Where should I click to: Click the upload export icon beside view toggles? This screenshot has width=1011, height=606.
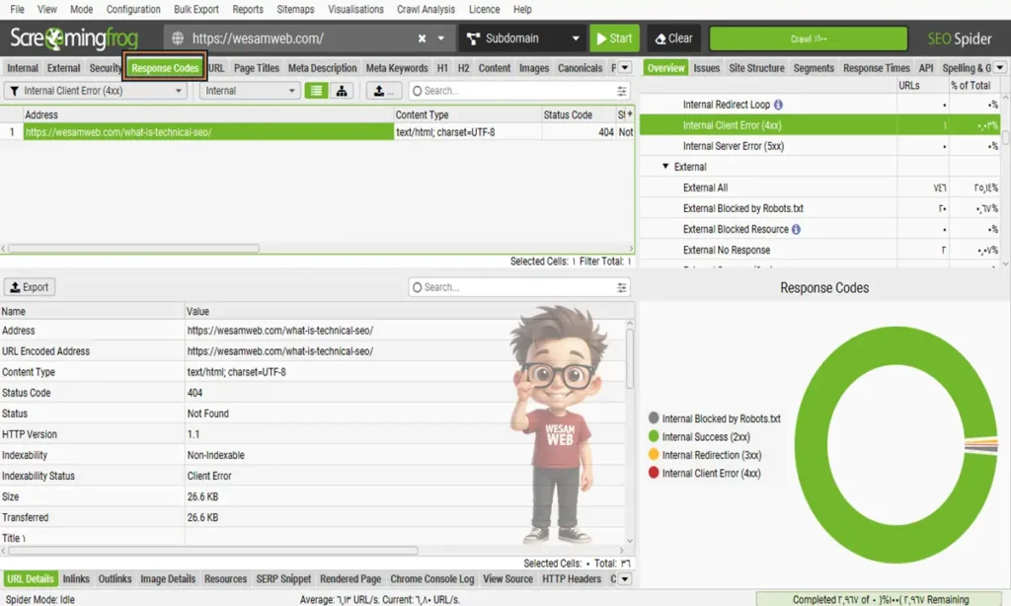point(383,91)
